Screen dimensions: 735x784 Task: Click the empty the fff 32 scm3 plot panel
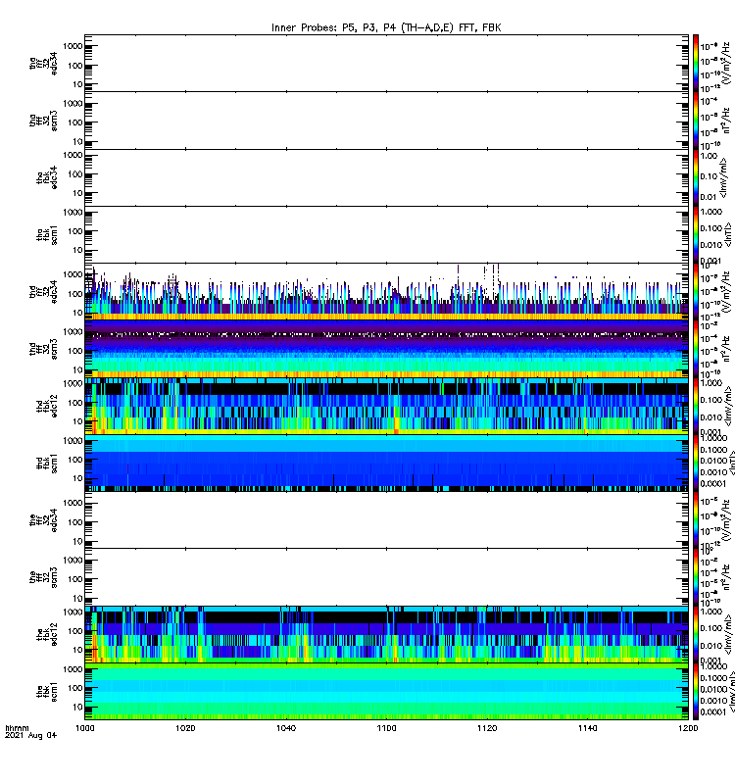tap(386, 577)
